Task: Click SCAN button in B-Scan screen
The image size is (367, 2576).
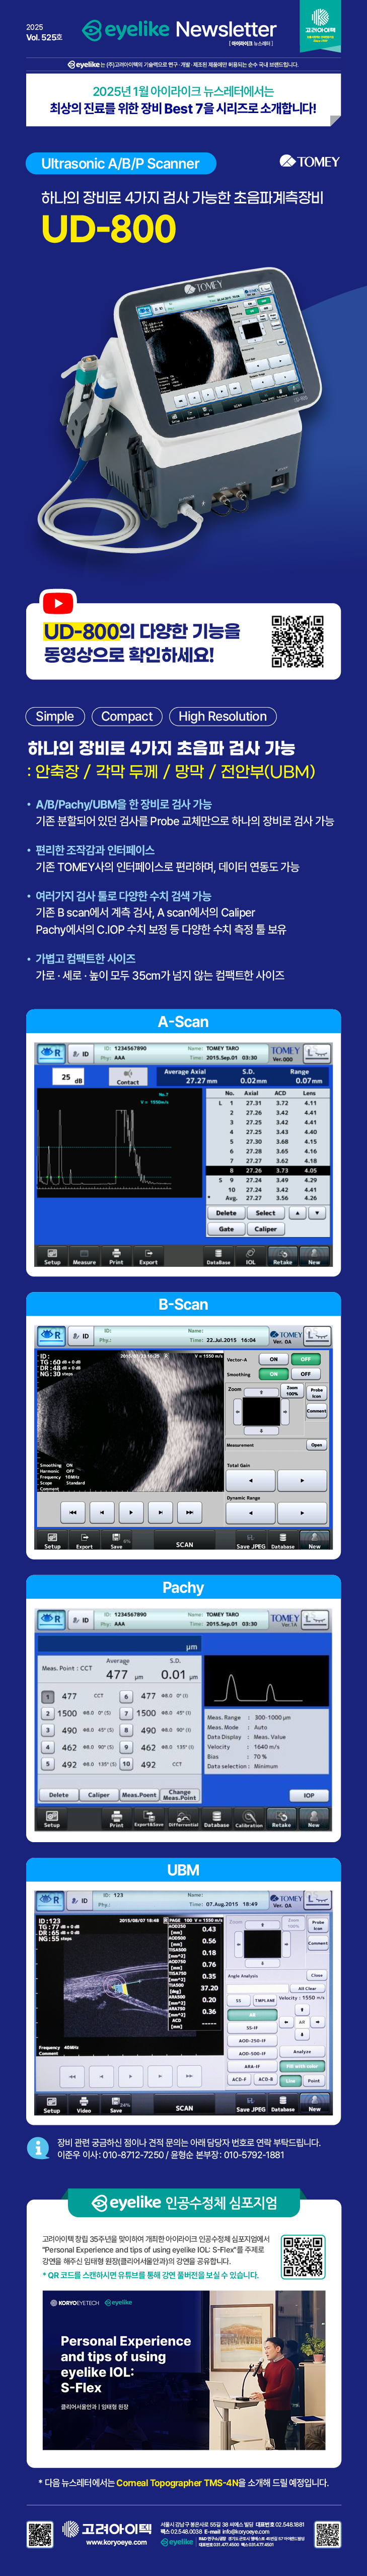Action: coord(184,1544)
